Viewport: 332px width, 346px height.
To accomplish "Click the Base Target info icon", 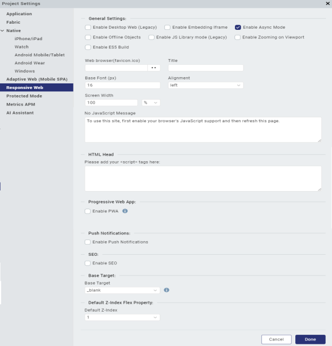I will (167, 290).
